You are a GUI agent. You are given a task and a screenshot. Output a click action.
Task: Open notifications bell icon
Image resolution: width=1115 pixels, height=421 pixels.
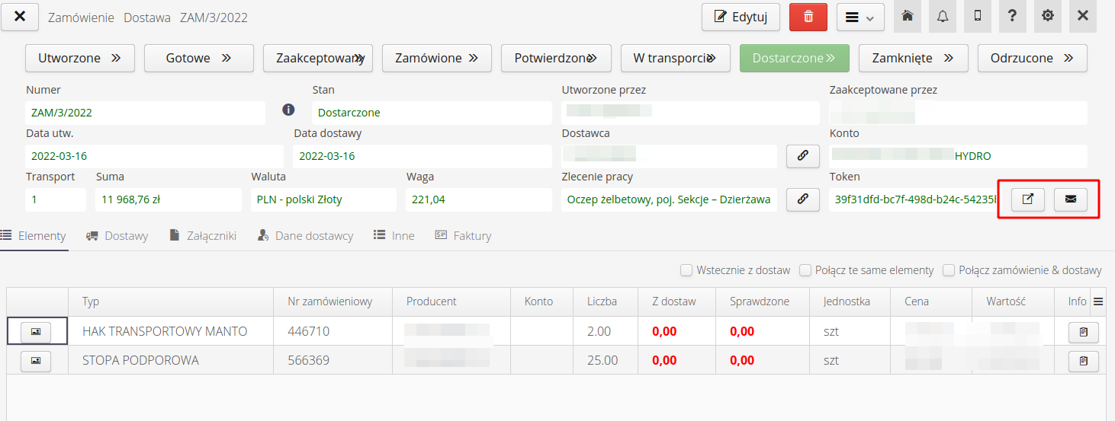[x=943, y=16]
